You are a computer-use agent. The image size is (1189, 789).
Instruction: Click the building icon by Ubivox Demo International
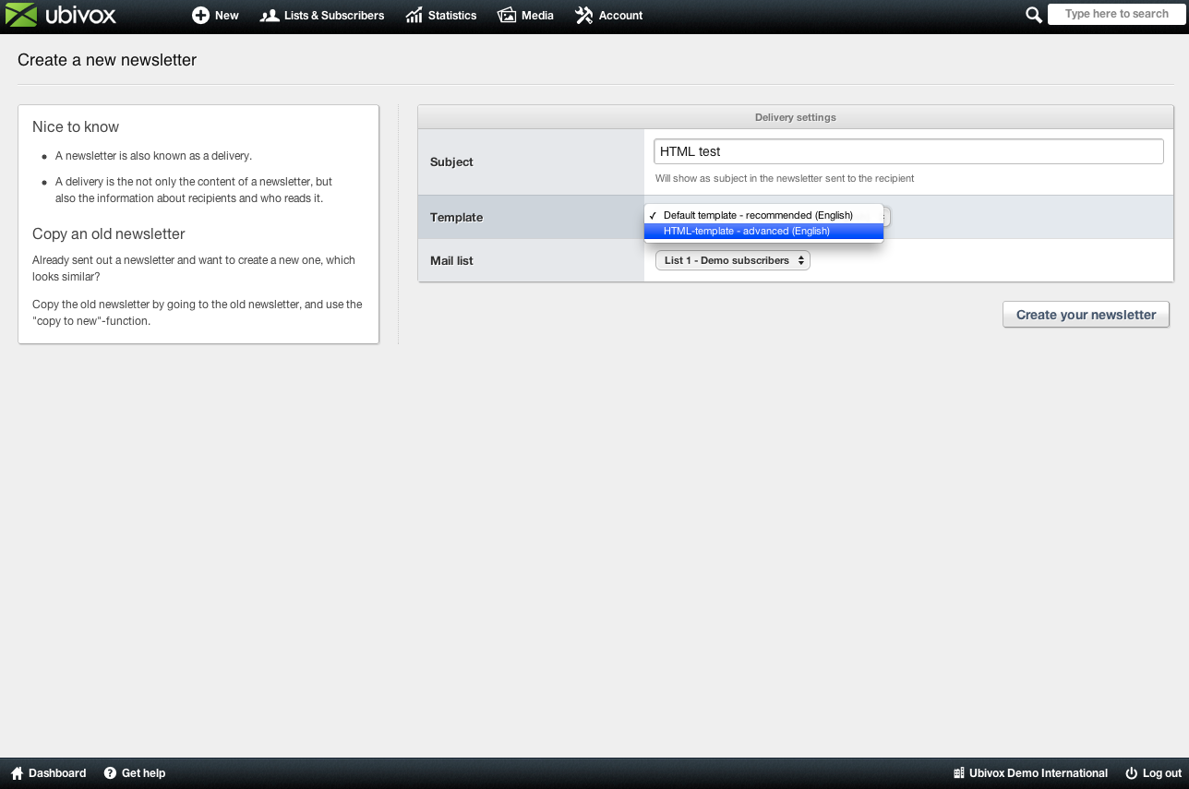[959, 773]
